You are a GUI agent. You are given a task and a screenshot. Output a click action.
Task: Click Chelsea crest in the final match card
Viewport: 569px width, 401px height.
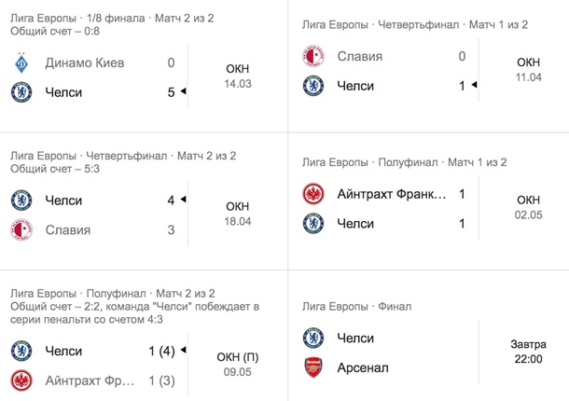pyautogui.click(x=313, y=338)
